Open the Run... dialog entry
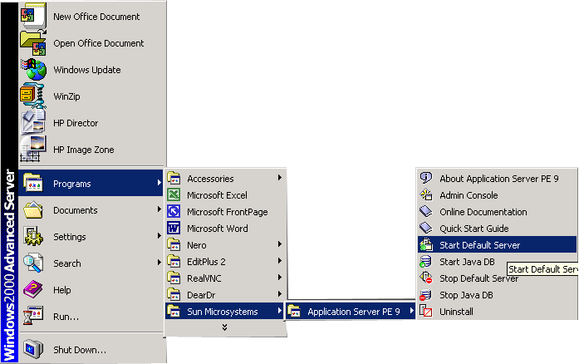 (66, 317)
